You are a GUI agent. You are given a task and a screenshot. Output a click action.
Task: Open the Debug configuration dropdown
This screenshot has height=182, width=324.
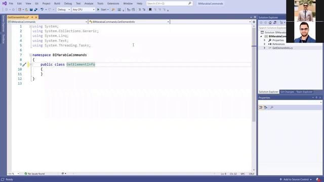click(64, 10)
